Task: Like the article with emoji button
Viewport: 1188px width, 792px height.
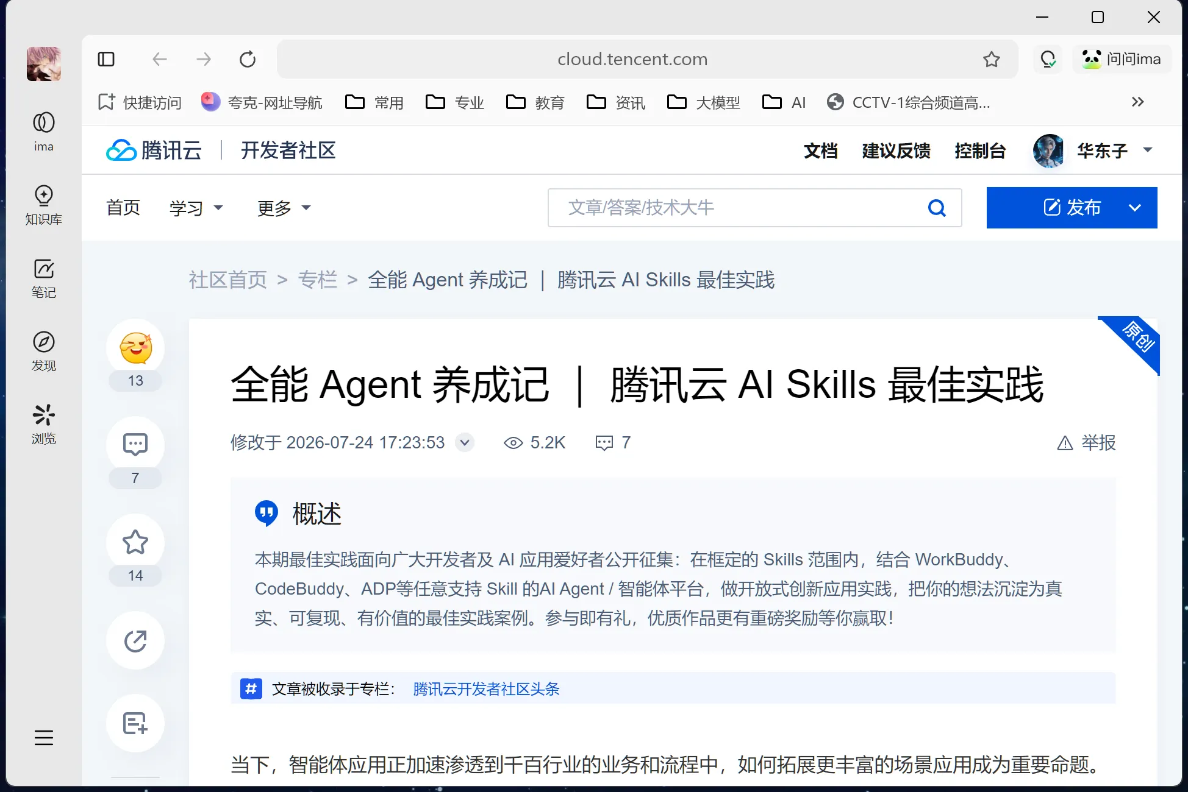Action: (x=135, y=348)
